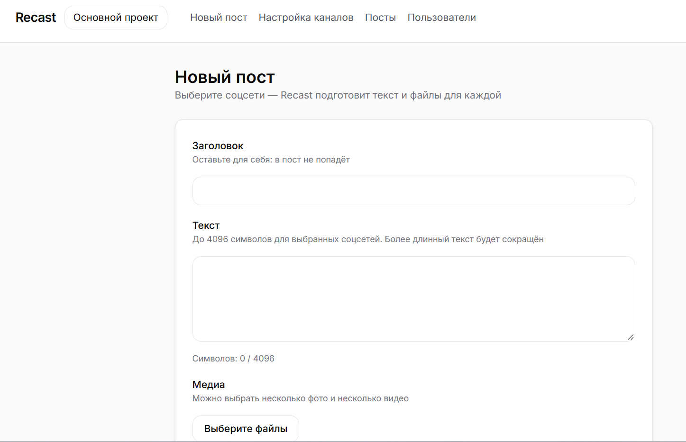This screenshot has width=686, height=442.
Task: Click the textarea resize handle
Action: pos(631,337)
